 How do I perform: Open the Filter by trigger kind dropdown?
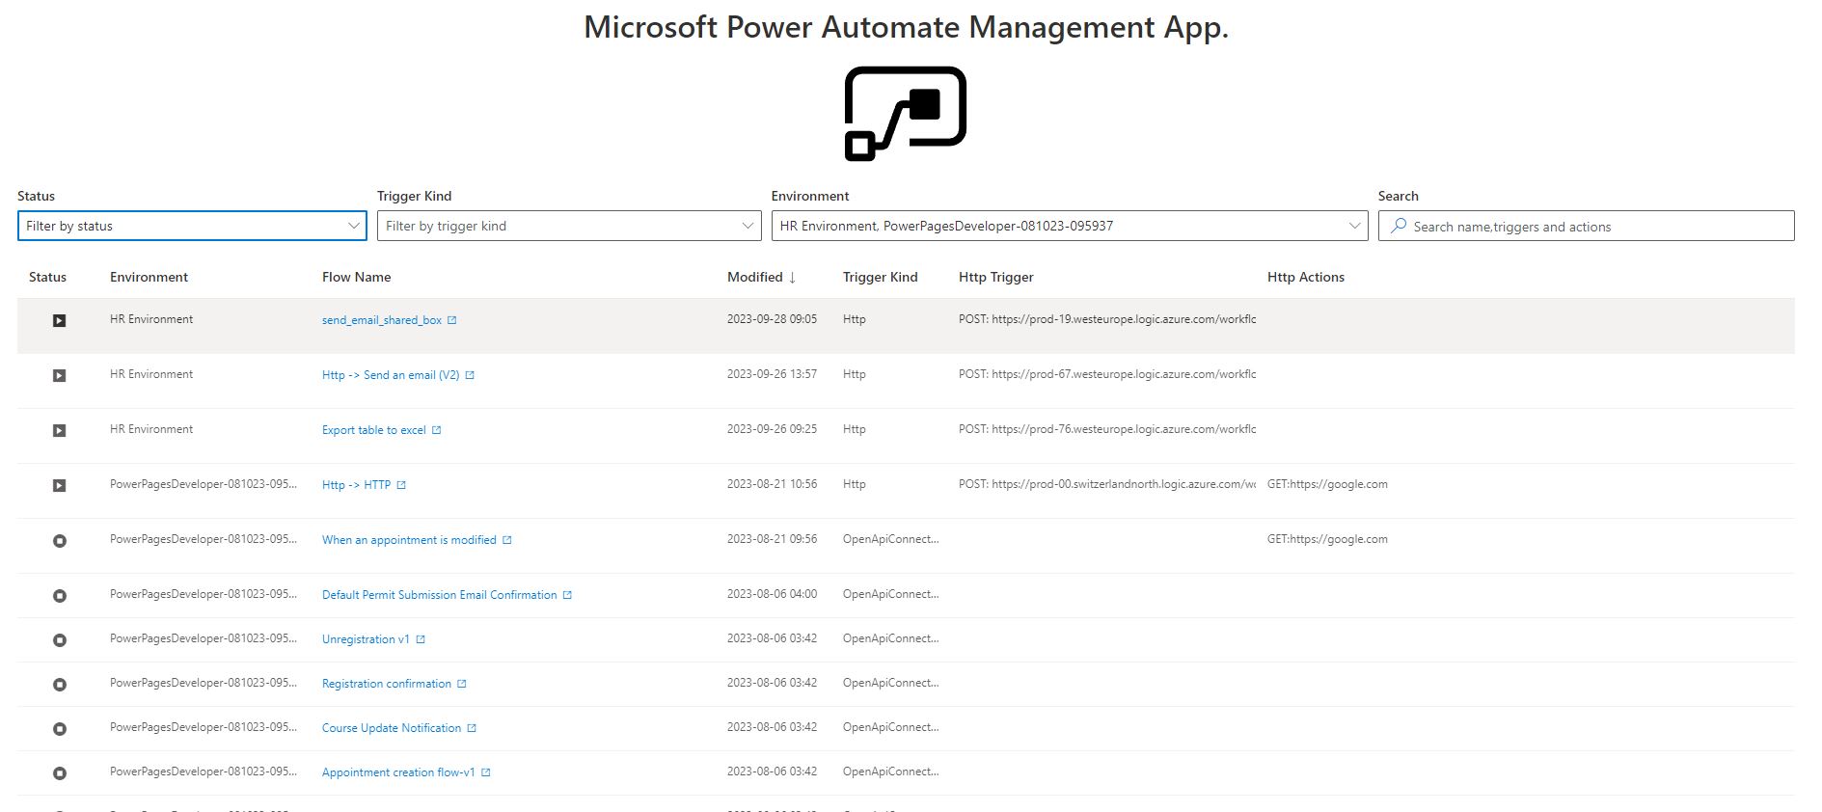tap(569, 226)
